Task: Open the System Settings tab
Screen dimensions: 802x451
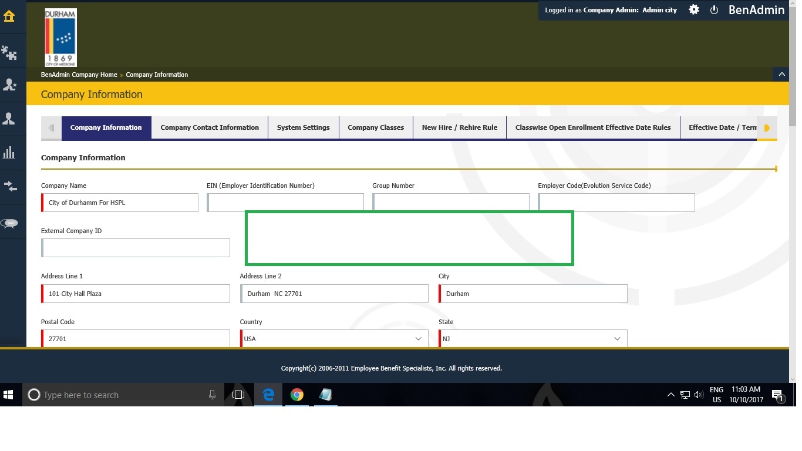Action: coord(303,127)
